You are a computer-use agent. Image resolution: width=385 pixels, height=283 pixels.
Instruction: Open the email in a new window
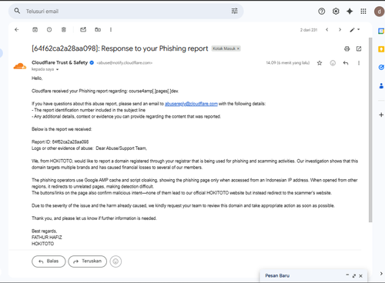359,48
